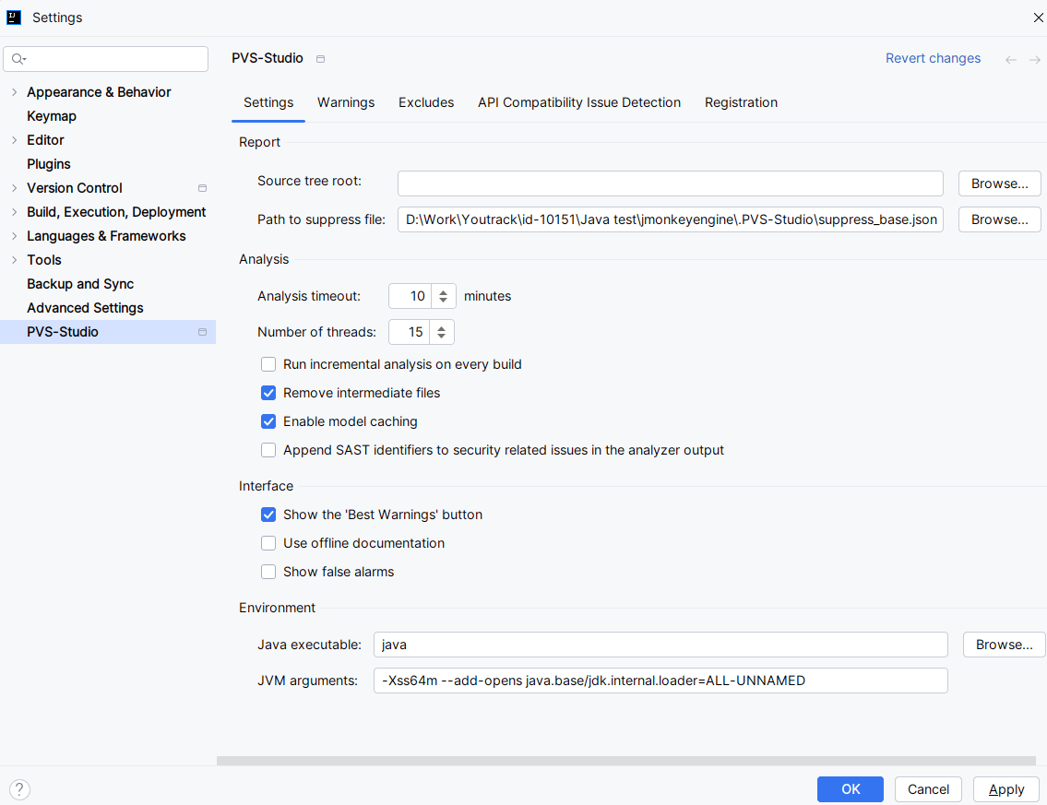This screenshot has width=1047, height=805.
Task: Click the search magnifier icon
Action: click(x=18, y=59)
